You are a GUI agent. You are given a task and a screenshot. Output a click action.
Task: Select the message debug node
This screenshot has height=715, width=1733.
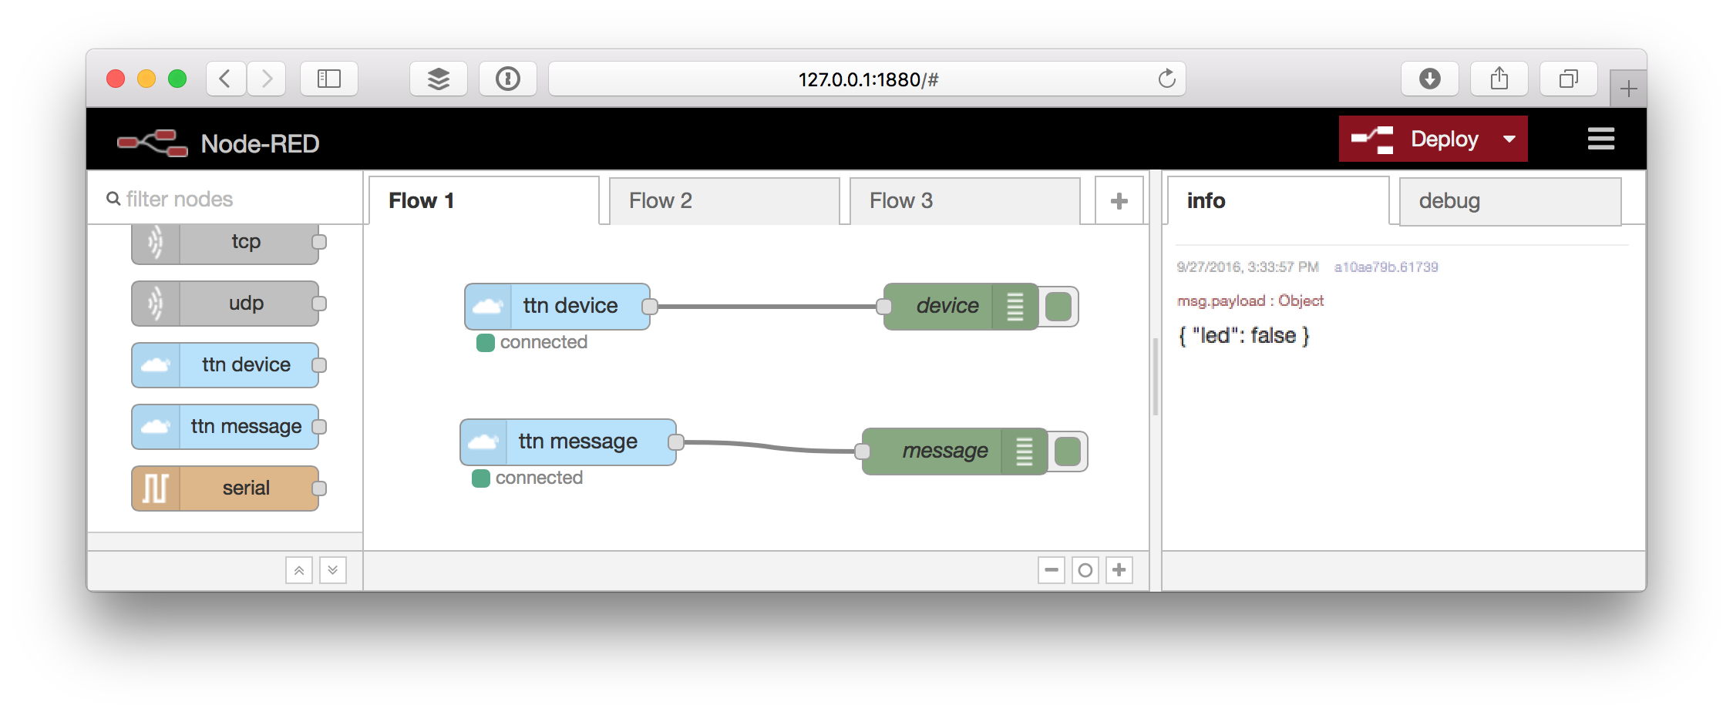pos(954,451)
